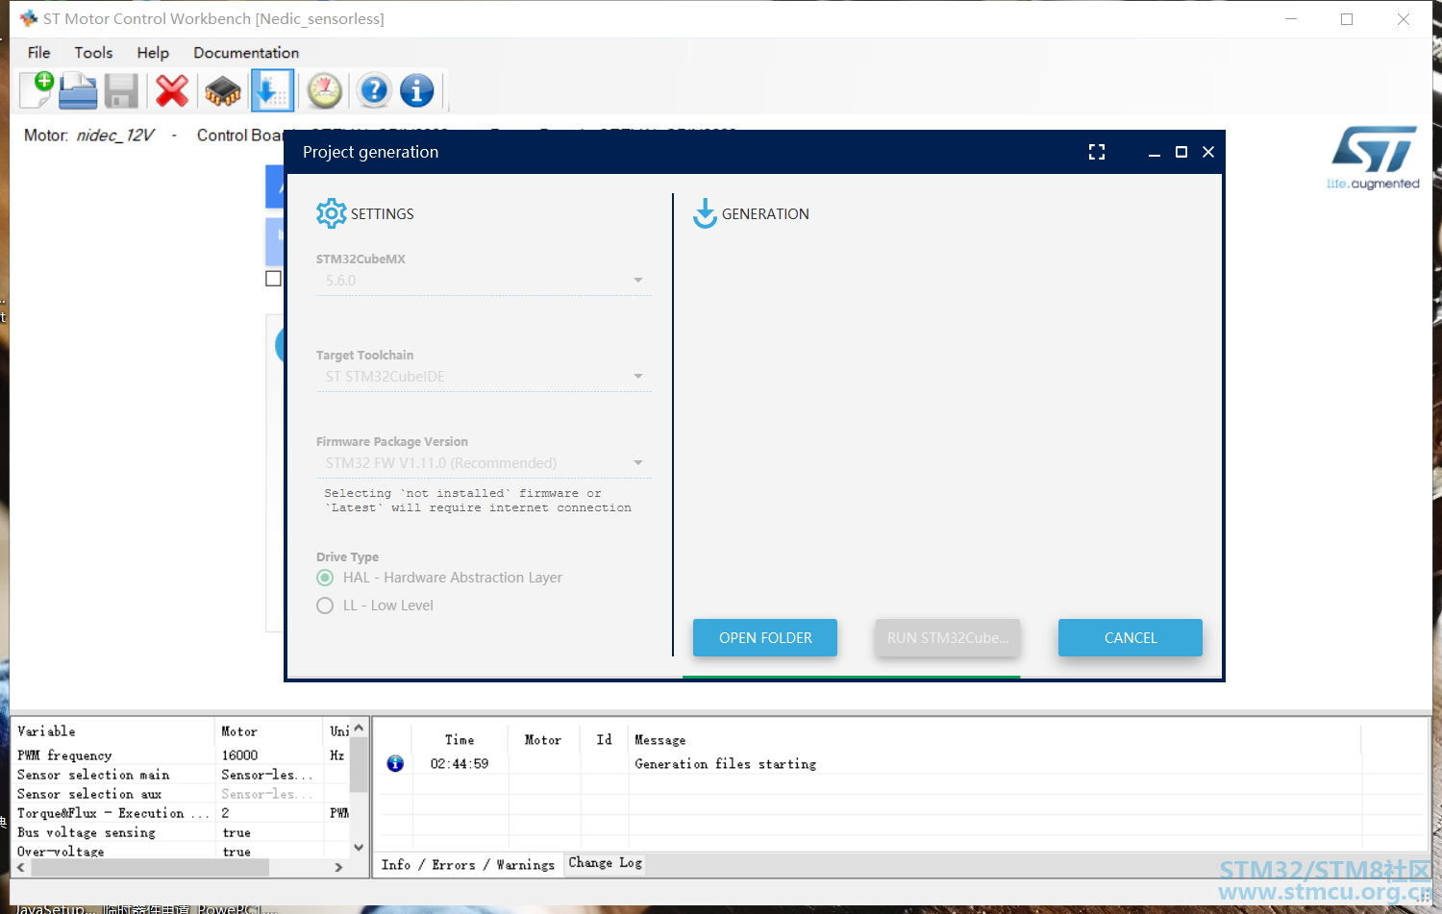Open the Help menu

(x=153, y=53)
